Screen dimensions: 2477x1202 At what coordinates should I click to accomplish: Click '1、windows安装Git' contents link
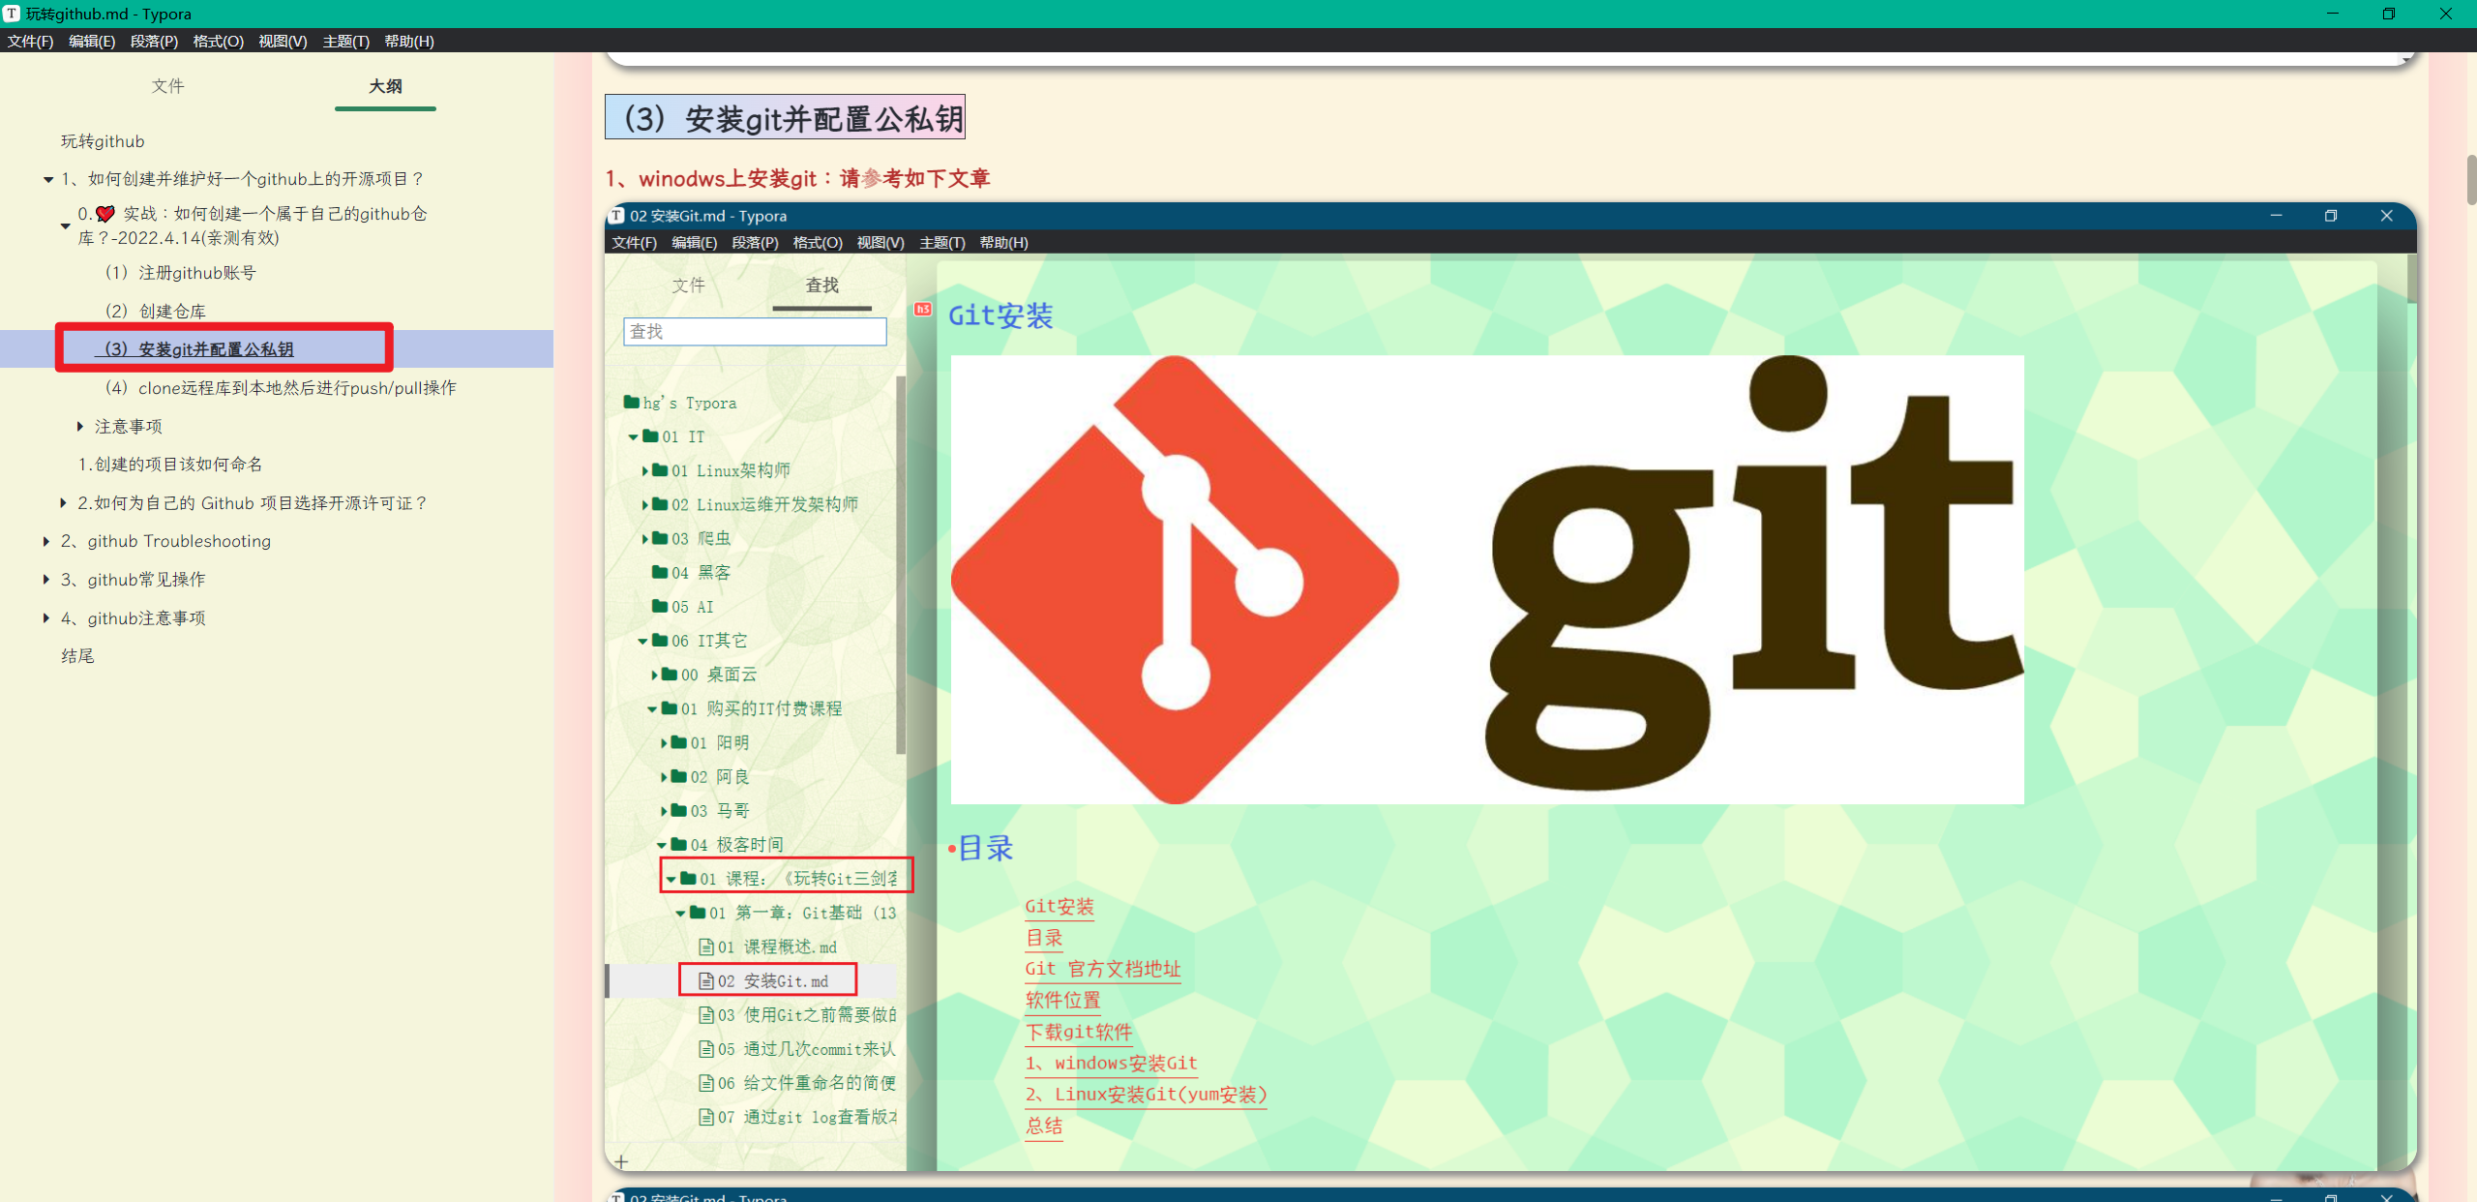point(1111,1063)
